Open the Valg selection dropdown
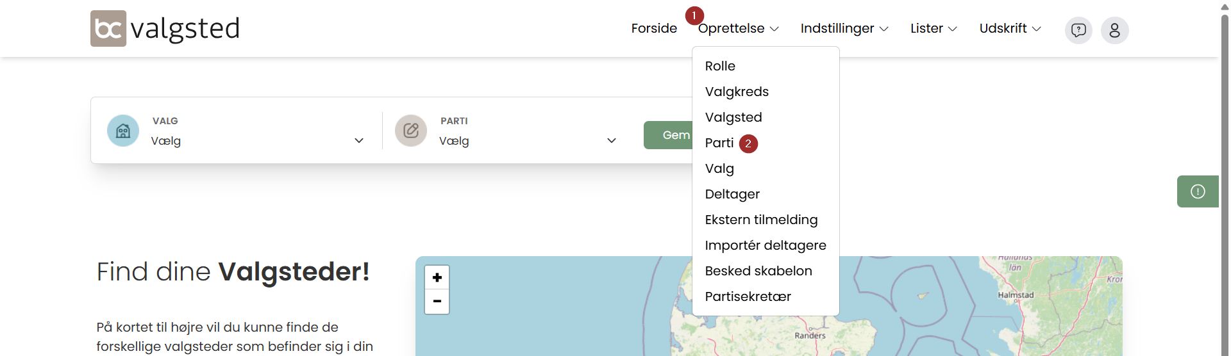 click(x=256, y=141)
